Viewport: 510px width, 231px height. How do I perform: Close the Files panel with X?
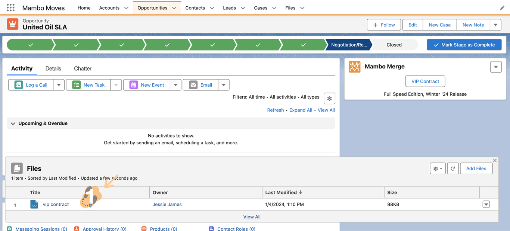click(x=495, y=161)
